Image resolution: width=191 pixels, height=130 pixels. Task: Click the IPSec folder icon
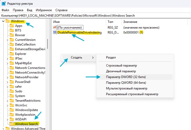pos(12,58)
